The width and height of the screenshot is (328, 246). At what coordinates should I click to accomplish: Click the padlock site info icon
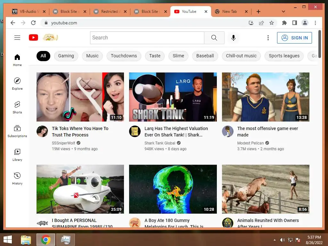click(x=46, y=23)
